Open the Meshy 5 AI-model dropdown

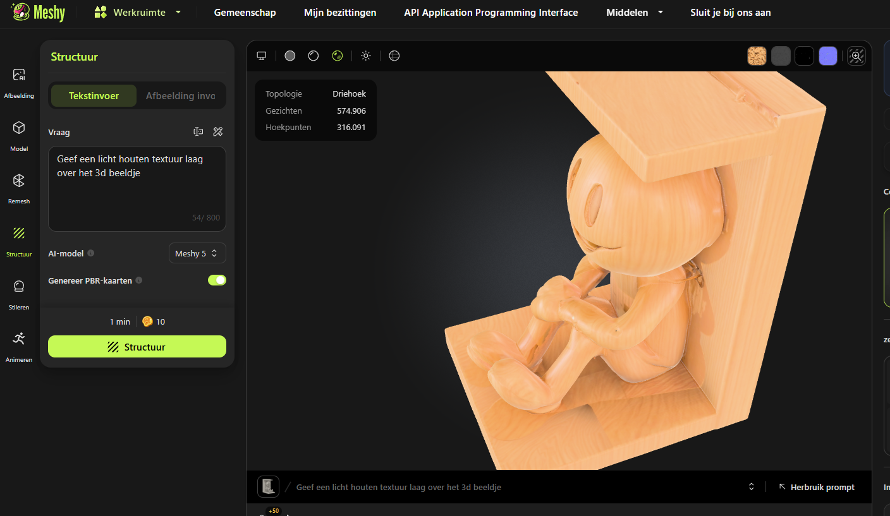point(197,253)
